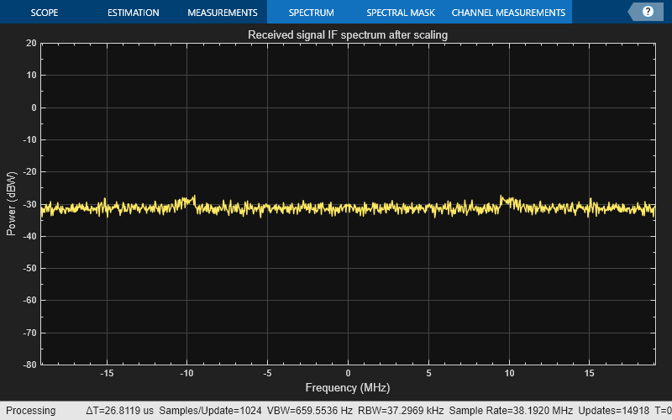Click the 'Processing' status text
This screenshot has width=672, height=420.
(x=31, y=411)
